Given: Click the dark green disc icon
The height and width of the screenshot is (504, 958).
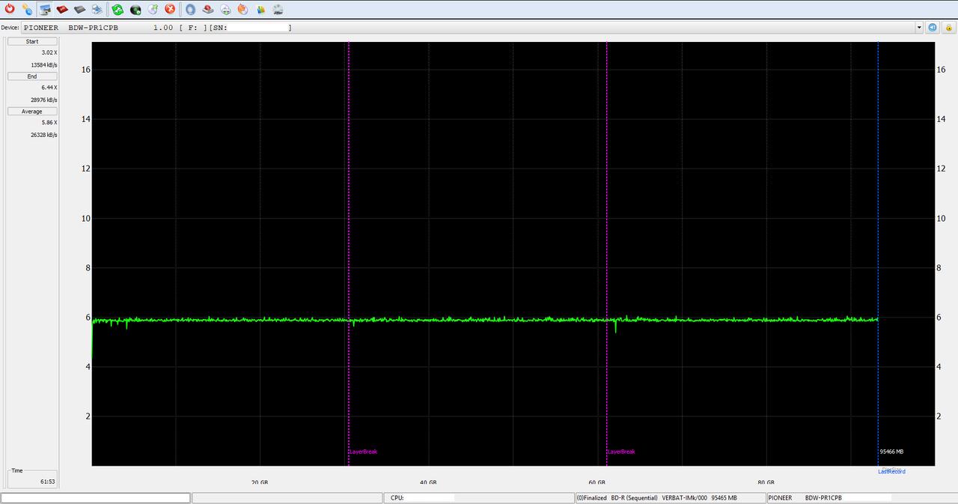Looking at the screenshot, I should tap(135, 9).
